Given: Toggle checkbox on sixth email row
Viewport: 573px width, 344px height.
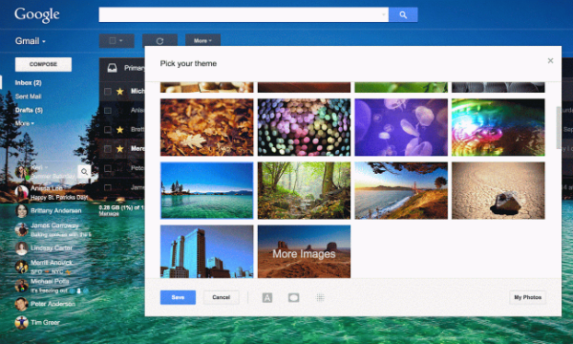Looking at the screenshot, I should point(107,187).
